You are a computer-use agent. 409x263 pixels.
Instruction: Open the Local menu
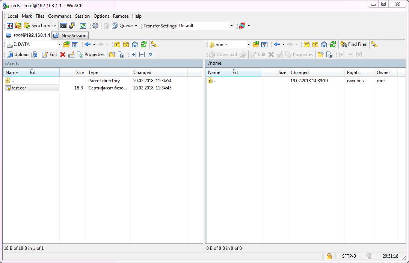13,16
